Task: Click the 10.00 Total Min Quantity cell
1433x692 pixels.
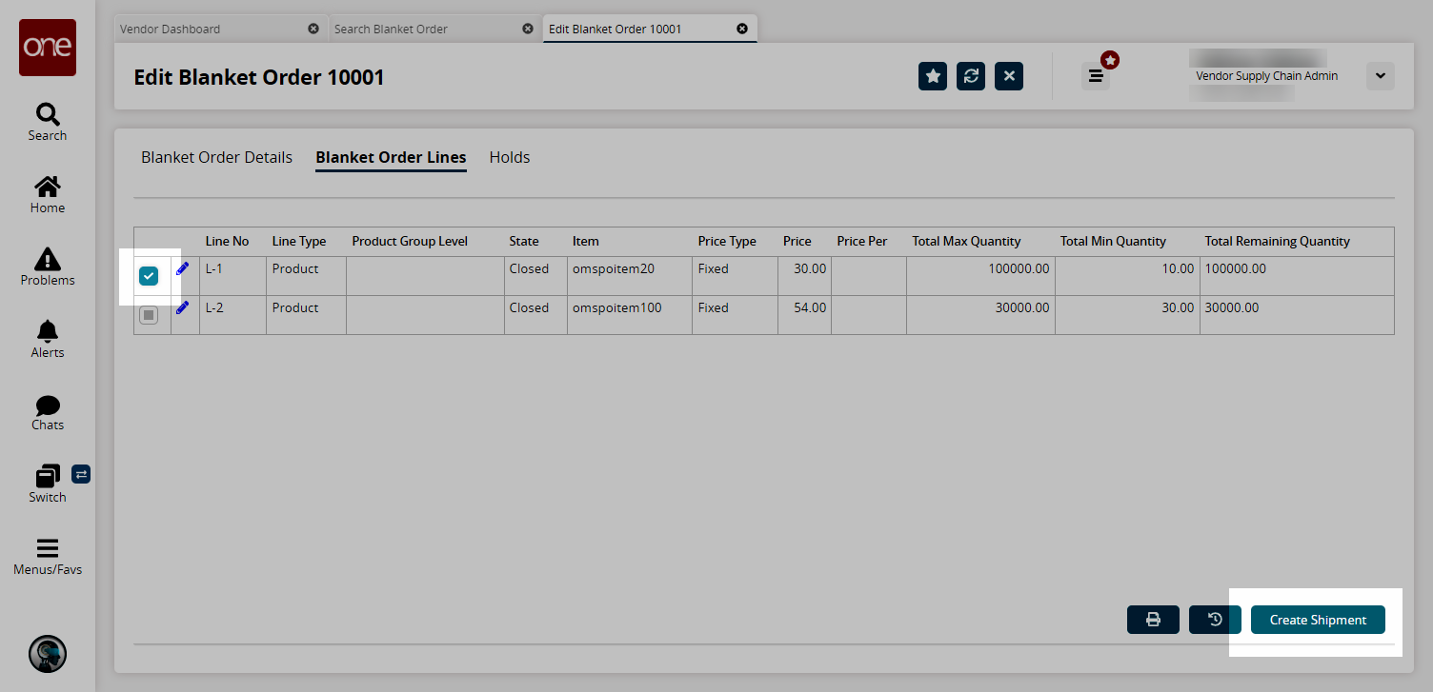Action: tap(1127, 276)
